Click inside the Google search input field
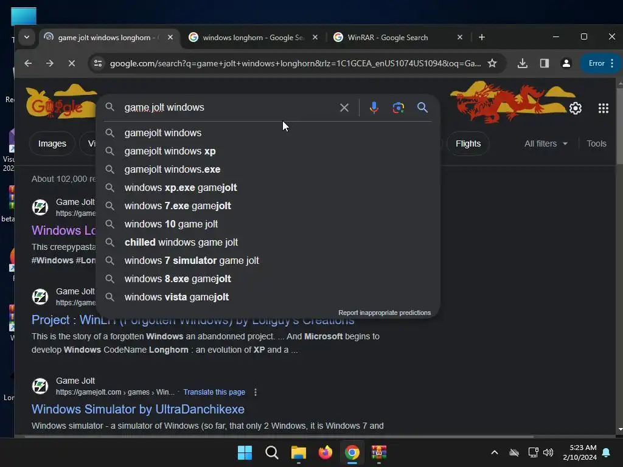Screen dimensions: 623x467 coord(229,108)
